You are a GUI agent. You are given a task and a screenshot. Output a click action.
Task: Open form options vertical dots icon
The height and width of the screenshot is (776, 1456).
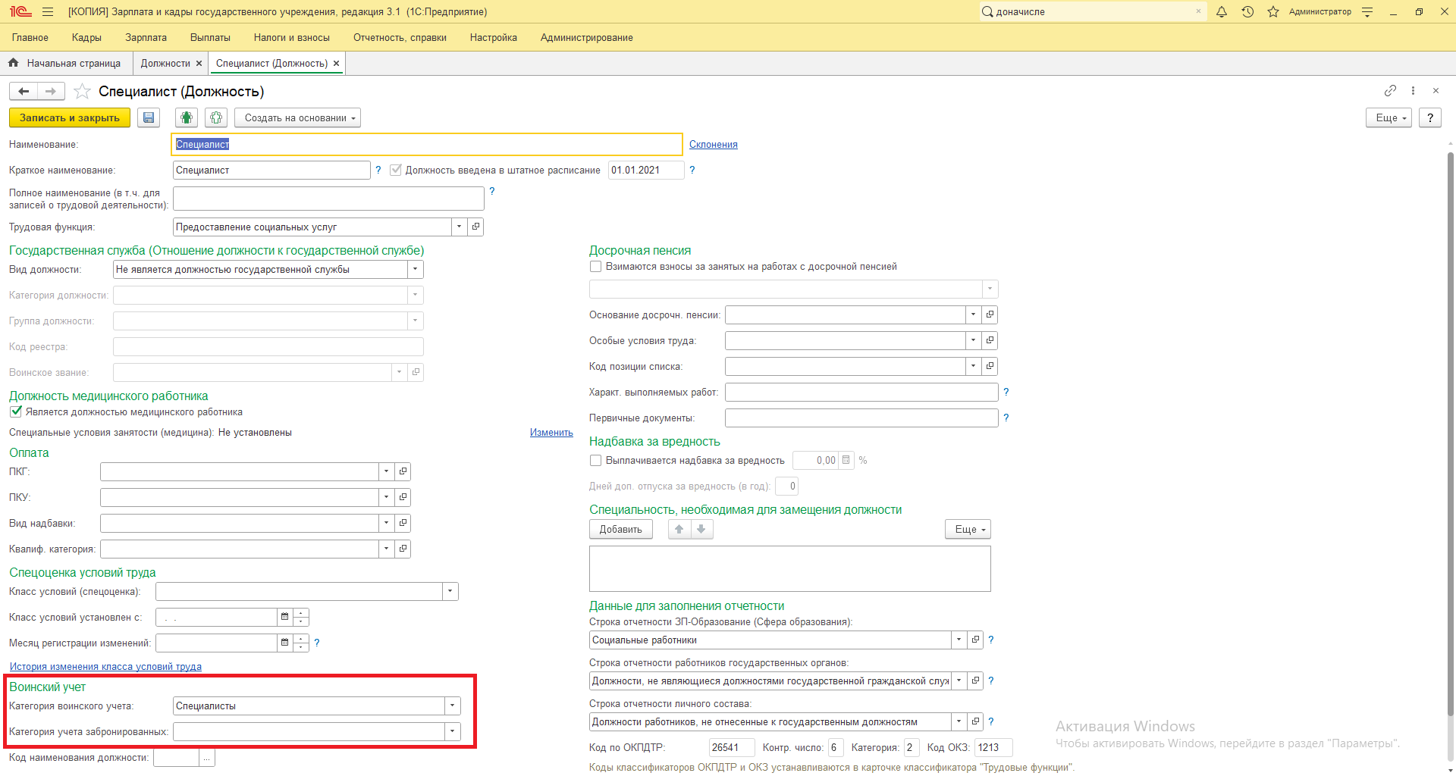point(1413,90)
